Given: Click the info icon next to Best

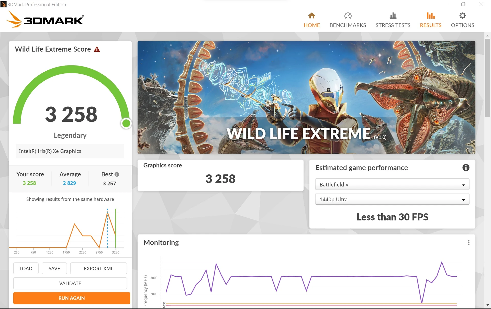Looking at the screenshot, I should pyautogui.click(x=117, y=174).
